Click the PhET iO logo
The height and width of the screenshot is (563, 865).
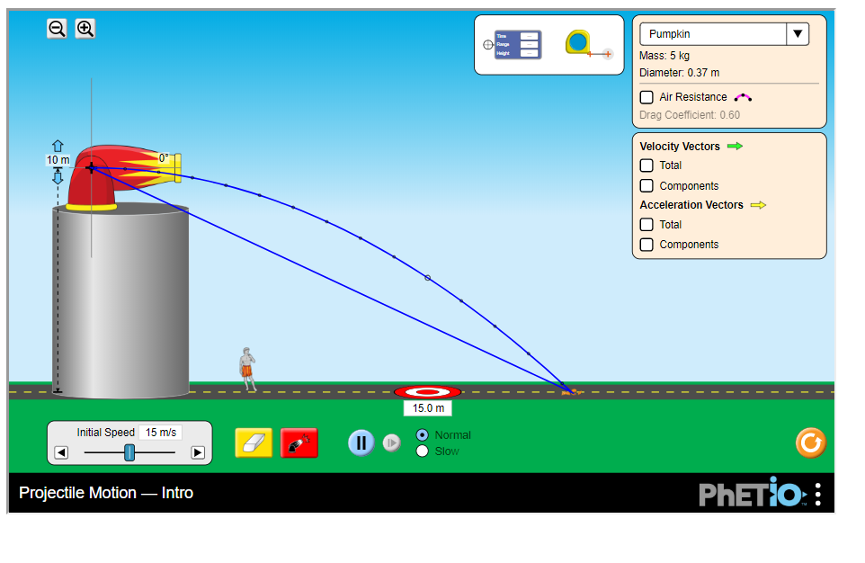coord(754,493)
